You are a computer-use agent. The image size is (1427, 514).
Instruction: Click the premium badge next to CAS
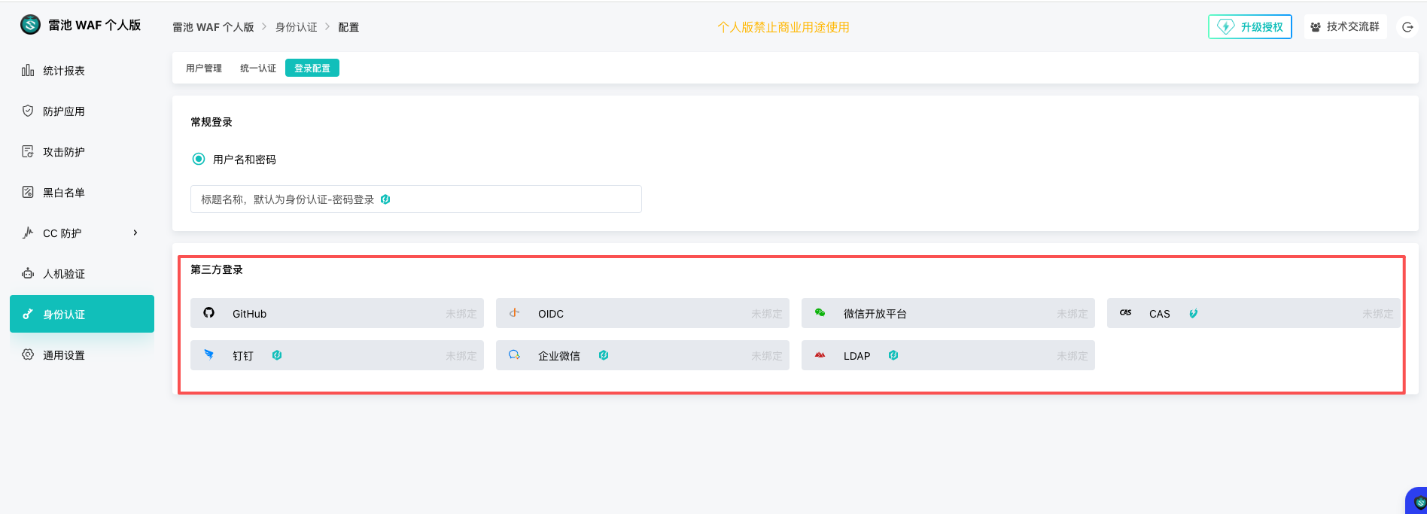click(1193, 314)
